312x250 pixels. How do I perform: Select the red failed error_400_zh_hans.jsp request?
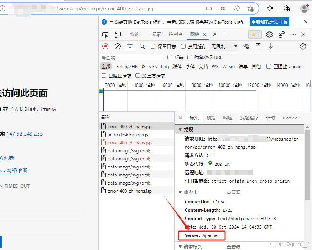tap(136, 142)
